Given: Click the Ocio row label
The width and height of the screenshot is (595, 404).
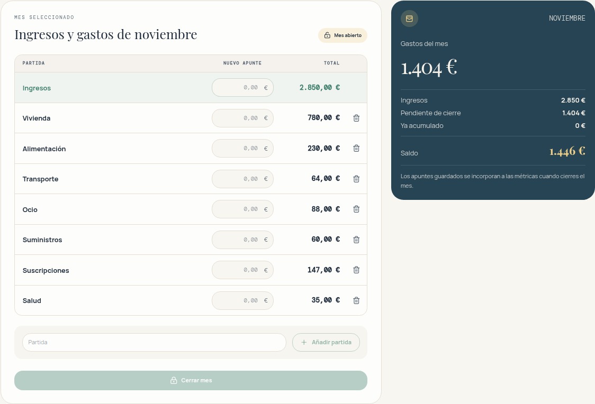Looking at the screenshot, I should coord(30,209).
